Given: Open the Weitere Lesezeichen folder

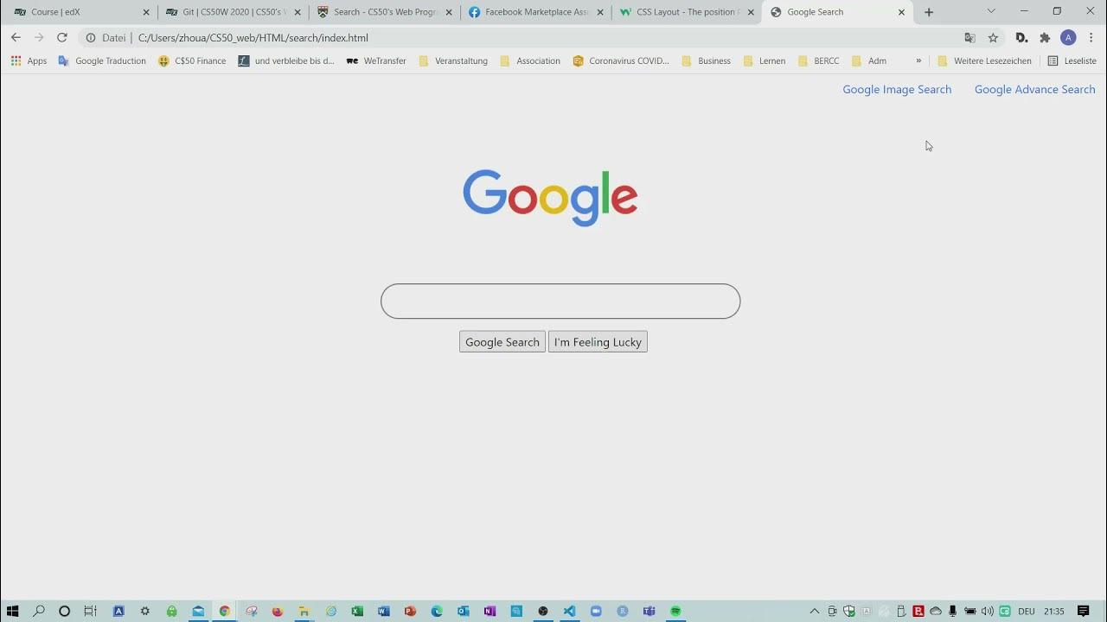Looking at the screenshot, I should pos(984,61).
